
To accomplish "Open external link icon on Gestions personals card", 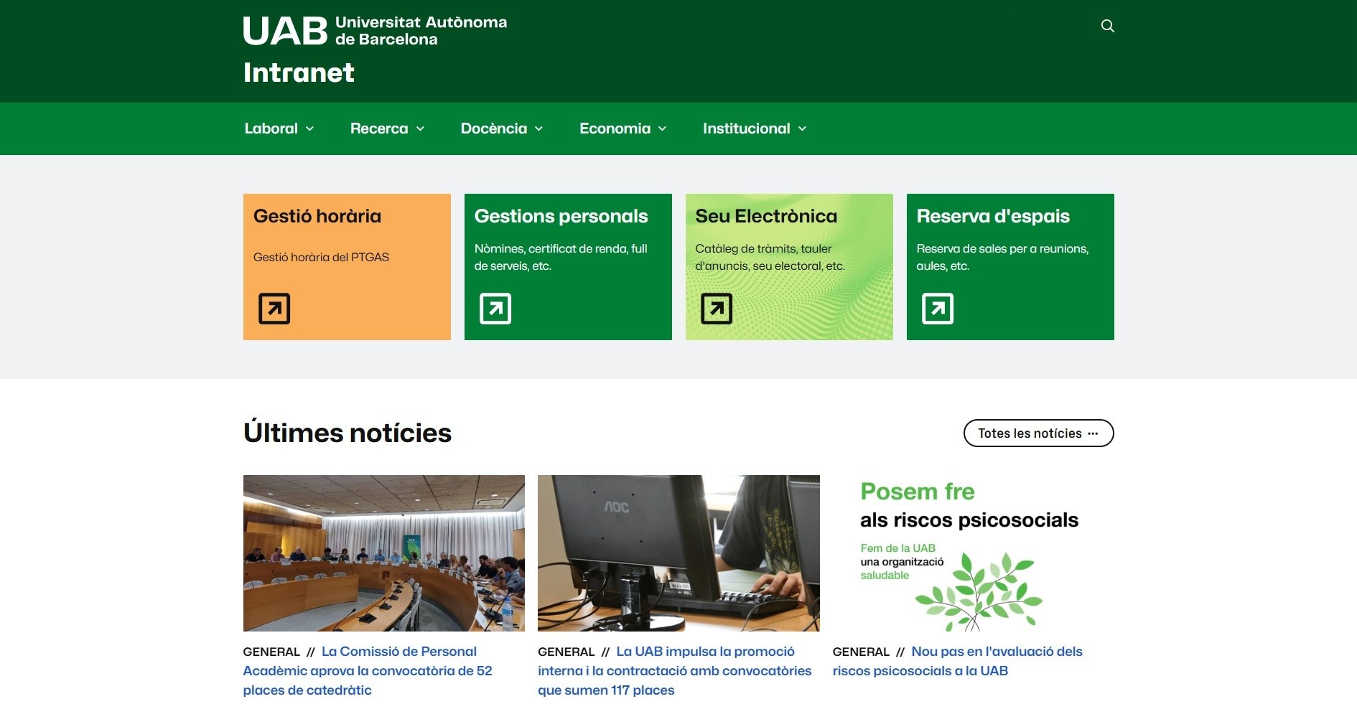I will tap(495, 309).
